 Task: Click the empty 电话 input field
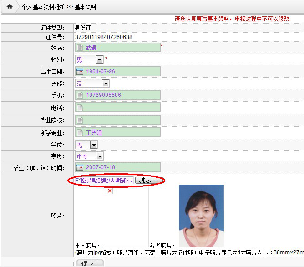pyautogui.click(x=118, y=107)
